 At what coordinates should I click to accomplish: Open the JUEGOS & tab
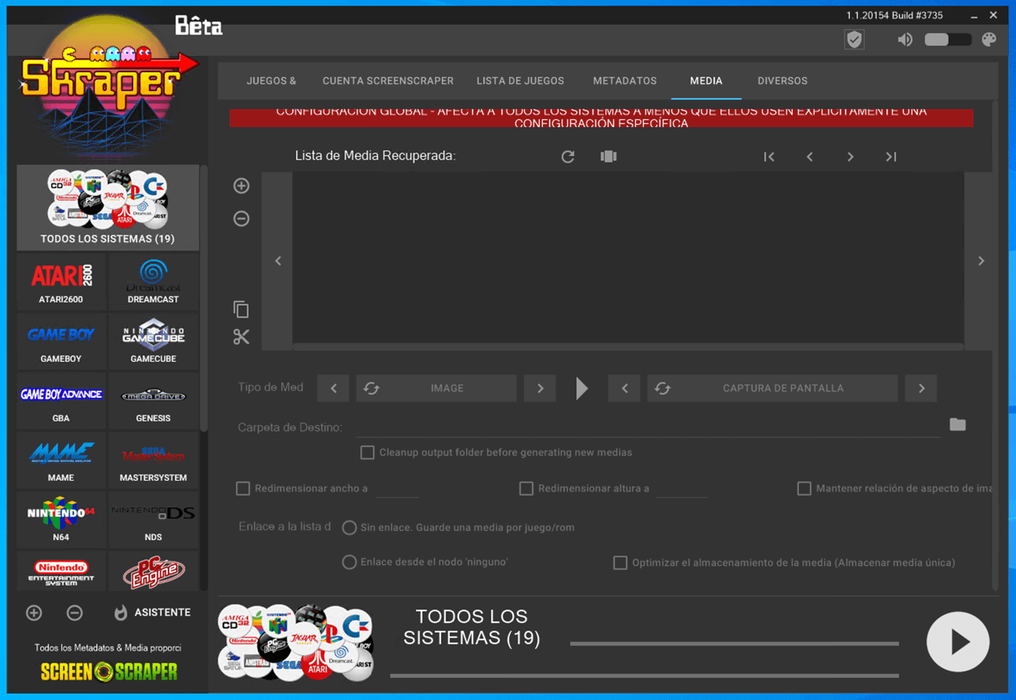click(271, 81)
